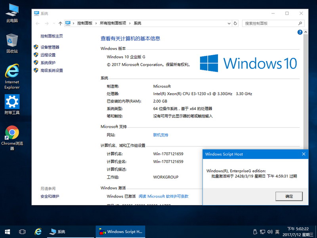Viewport: 317px width, 238px height.
Task: Click shield icon beside 高级系统设置
Action: tap(36, 70)
